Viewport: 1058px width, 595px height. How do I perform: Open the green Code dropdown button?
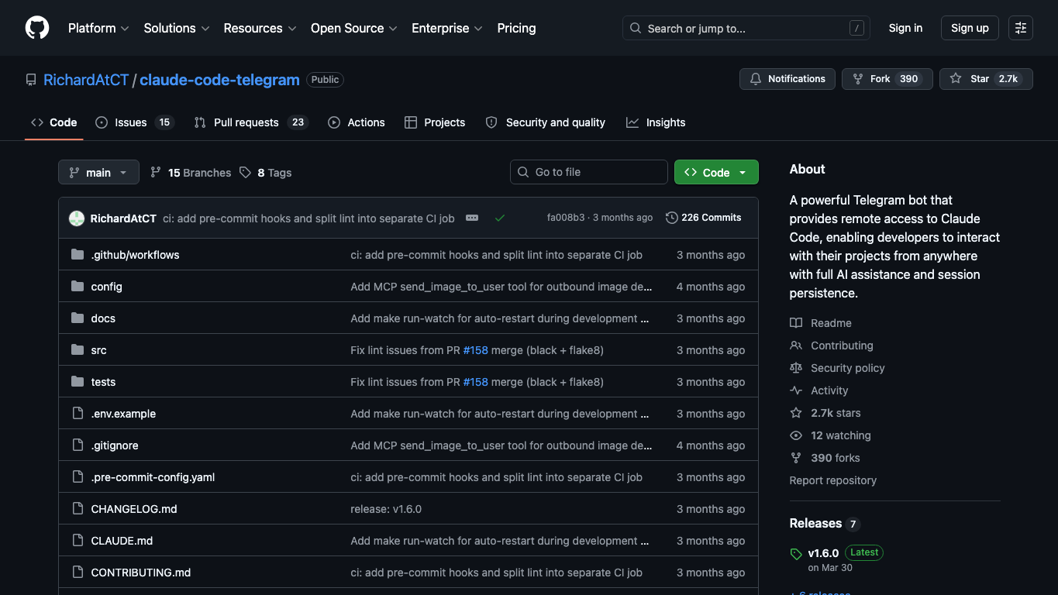pyautogui.click(x=716, y=172)
